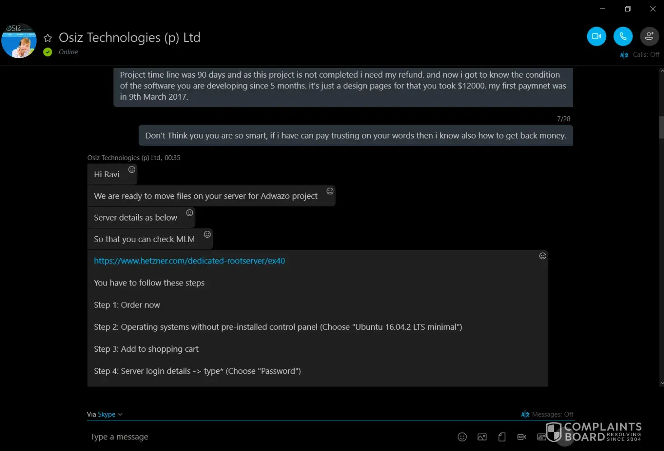The image size is (664, 451).
Task: Click the chat scrollbar up arrow
Action: [662, 71]
